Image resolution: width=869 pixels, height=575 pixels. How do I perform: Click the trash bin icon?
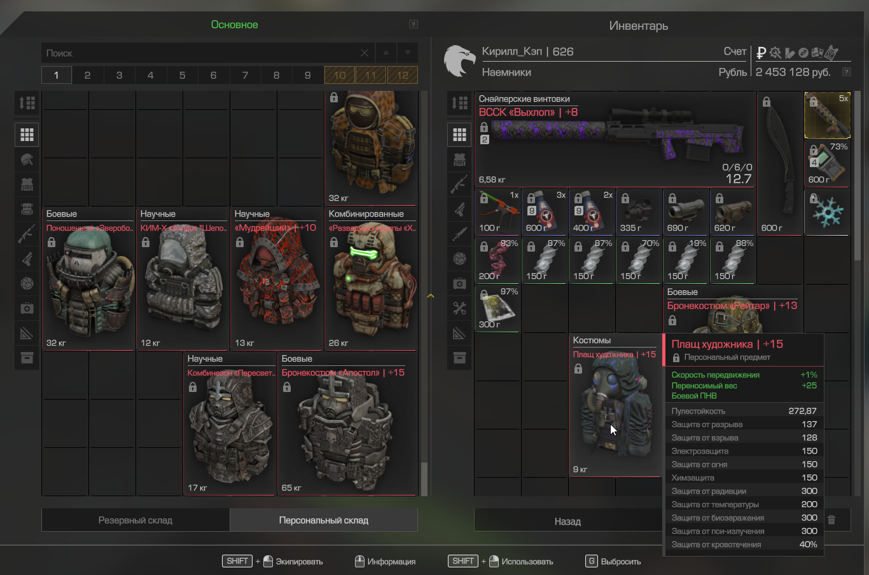pyautogui.click(x=831, y=520)
